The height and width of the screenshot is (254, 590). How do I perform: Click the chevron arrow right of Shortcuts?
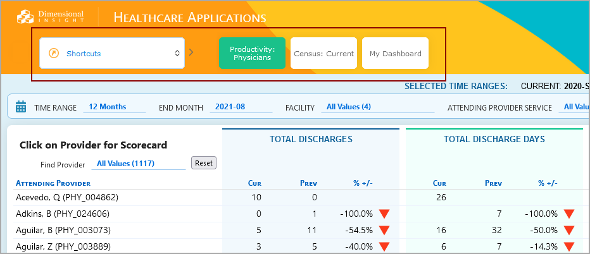[191, 52]
